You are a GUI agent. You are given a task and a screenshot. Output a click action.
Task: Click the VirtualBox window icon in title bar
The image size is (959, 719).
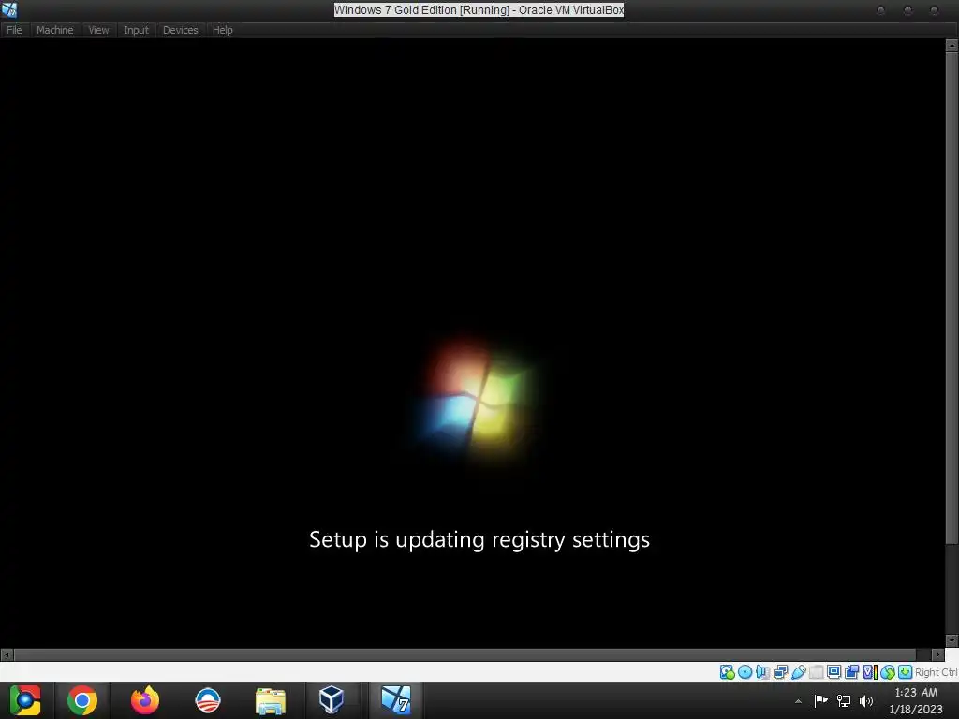9,9
